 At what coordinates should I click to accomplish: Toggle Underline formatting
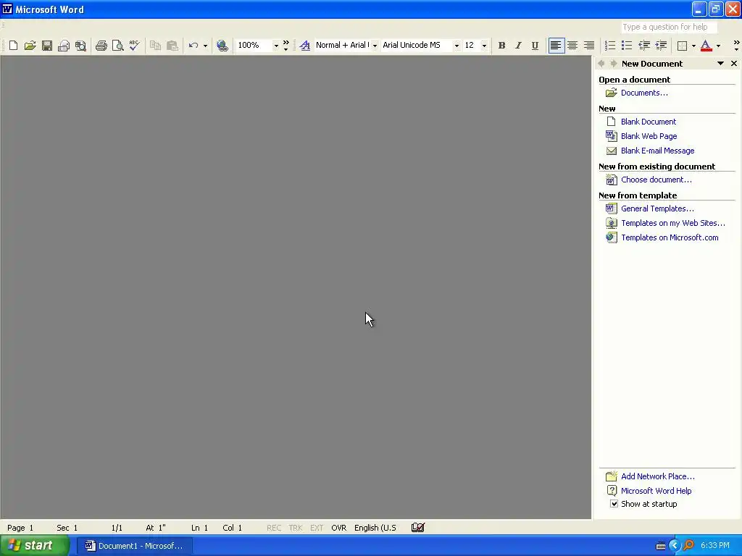[535, 46]
